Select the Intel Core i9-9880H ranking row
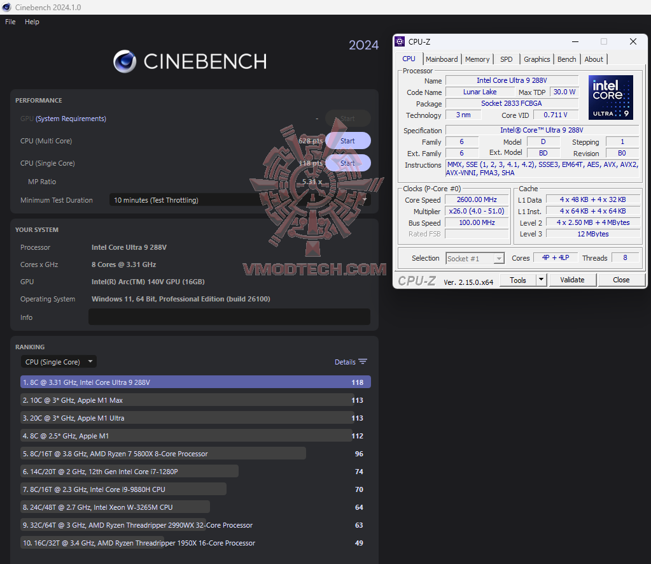The image size is (651, 564). pyautogui.click(x=195, y=489)
